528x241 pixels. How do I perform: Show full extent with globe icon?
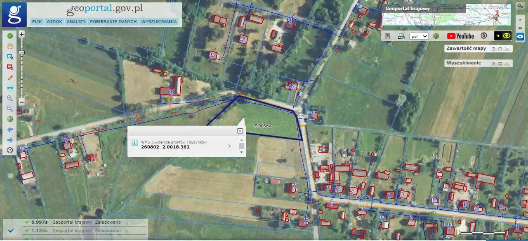pos(10,119)
